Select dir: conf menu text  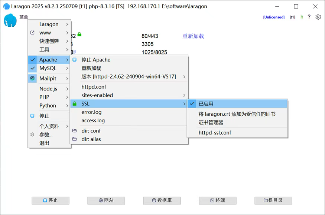tap(91, 131)
